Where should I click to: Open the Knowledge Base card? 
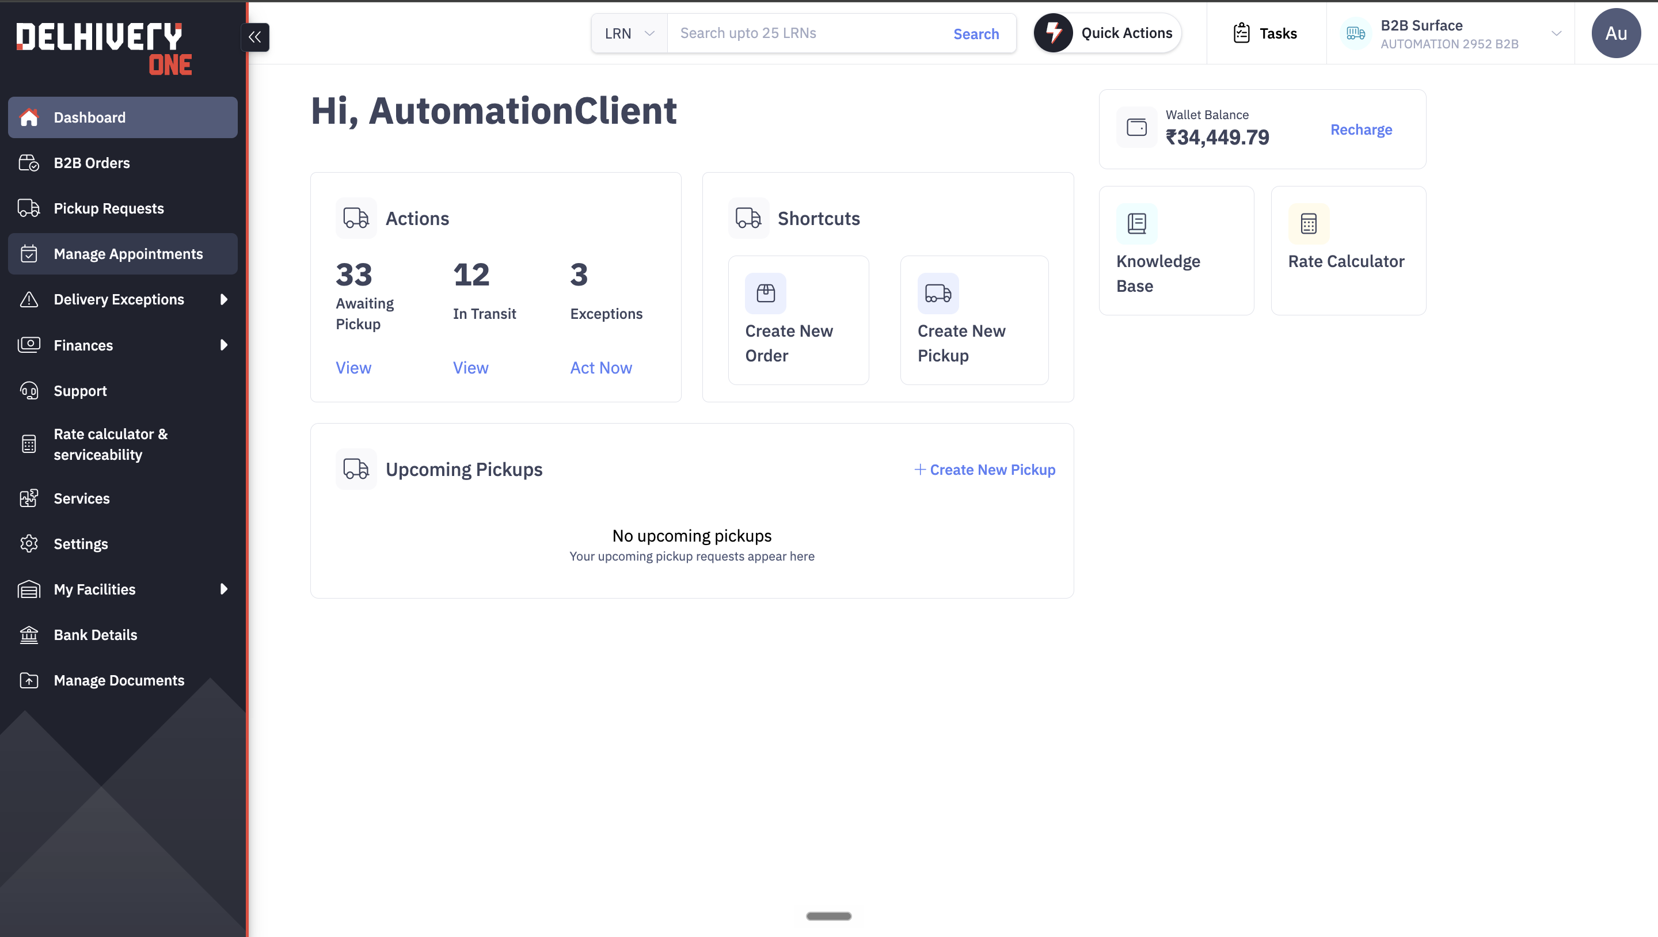point(1177,250)
